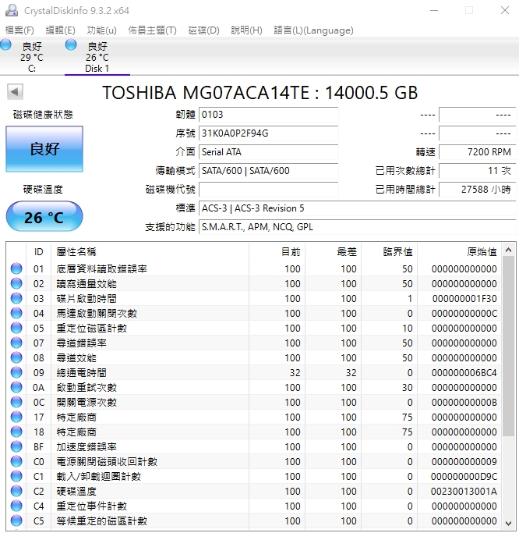Click the scrollbar up arrow in attribute list

click(x=508, y=251)
